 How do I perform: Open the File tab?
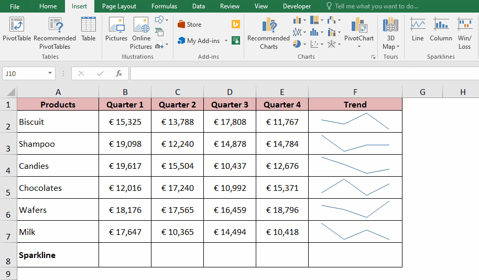pos(14,6)
